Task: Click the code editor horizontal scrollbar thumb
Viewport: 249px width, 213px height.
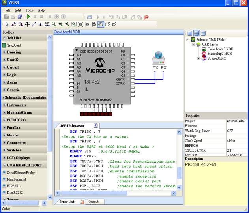Action: click(x=94, y=193)
